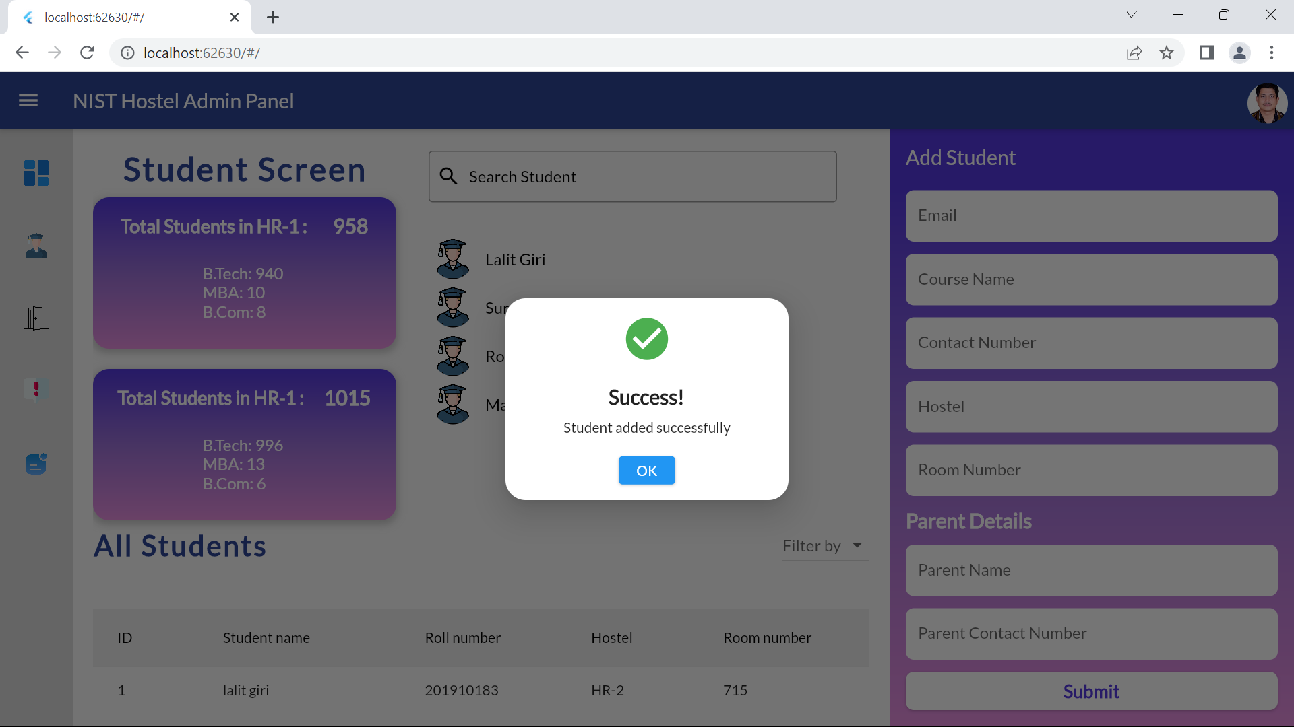Select the student icon in the sidebar
The width and height of the screenshot is (1294, 727).
[x=36, y=246]
